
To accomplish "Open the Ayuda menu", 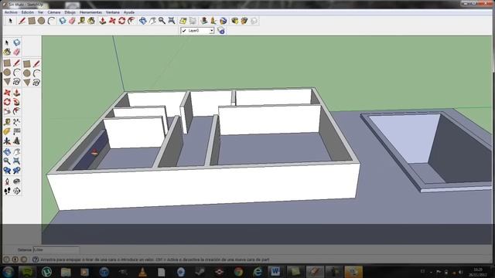I will pyautogui.click(x=129, y=12).
